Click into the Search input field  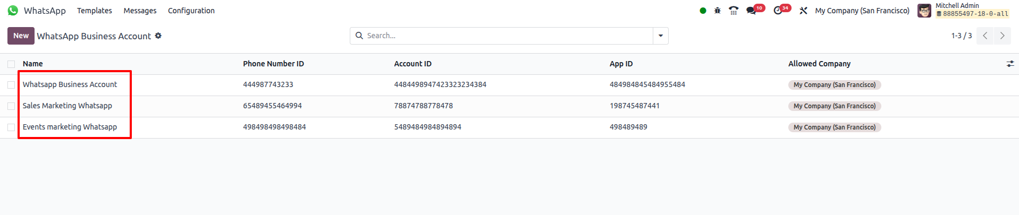(x=505, y=36)
